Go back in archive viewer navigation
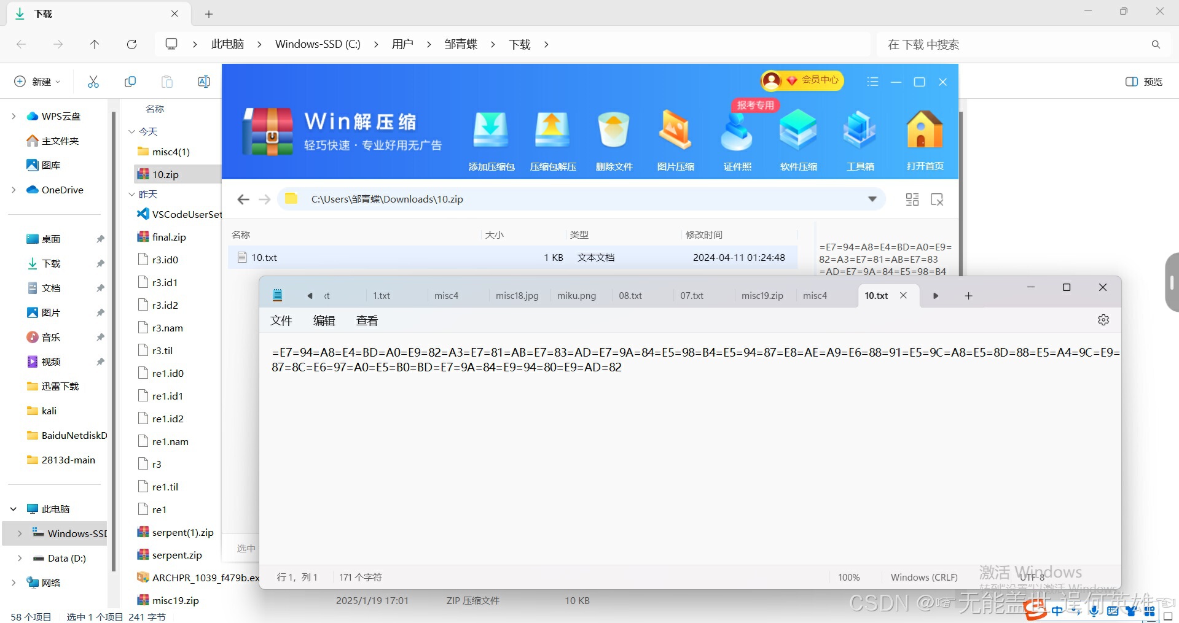 point(243,199)
